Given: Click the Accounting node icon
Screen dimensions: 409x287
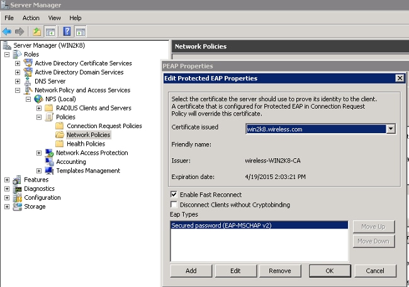Looking at the screenshot, I should point(49,162).
